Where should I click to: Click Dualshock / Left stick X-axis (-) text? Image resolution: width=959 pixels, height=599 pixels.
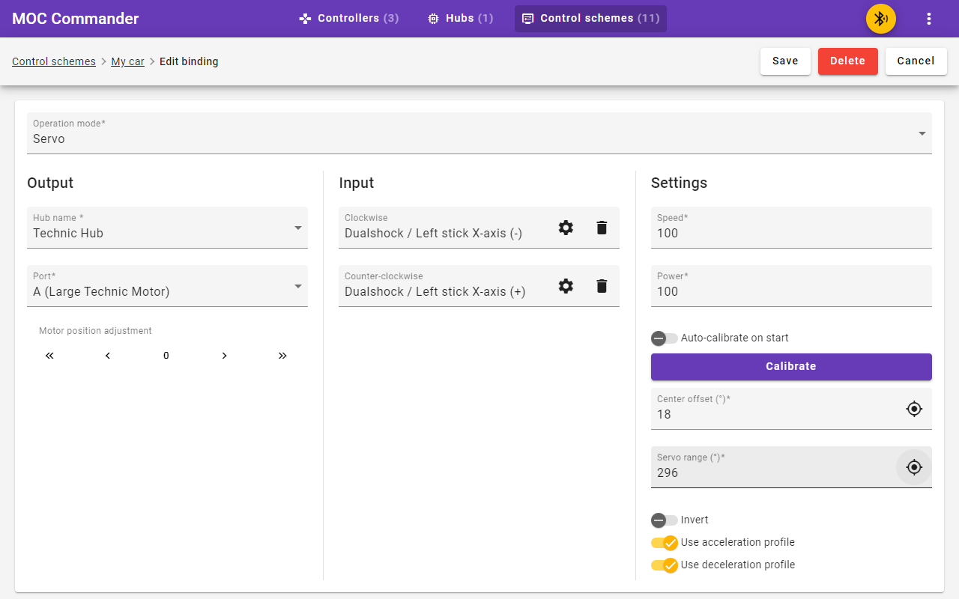[434, 234]
